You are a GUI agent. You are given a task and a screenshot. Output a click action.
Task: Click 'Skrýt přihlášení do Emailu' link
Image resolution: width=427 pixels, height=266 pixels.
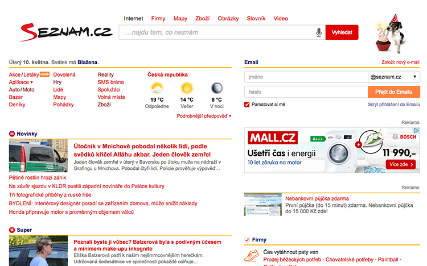(394, 105)
